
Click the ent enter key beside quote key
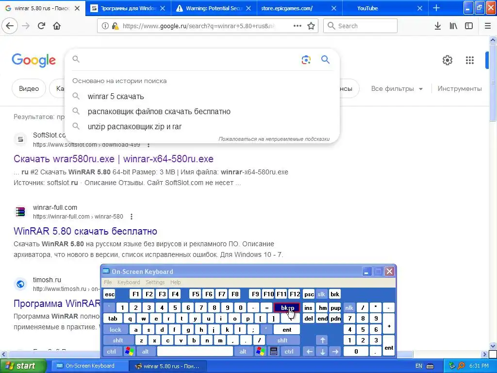point(287,330)
